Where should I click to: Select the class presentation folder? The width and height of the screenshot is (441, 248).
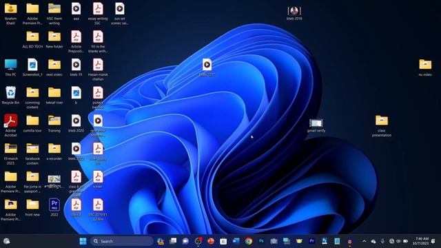382,125
